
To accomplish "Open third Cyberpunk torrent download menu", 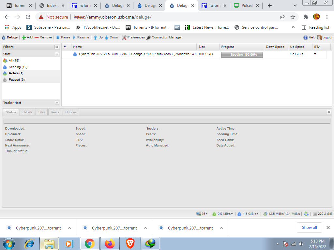I will point(221,228).
